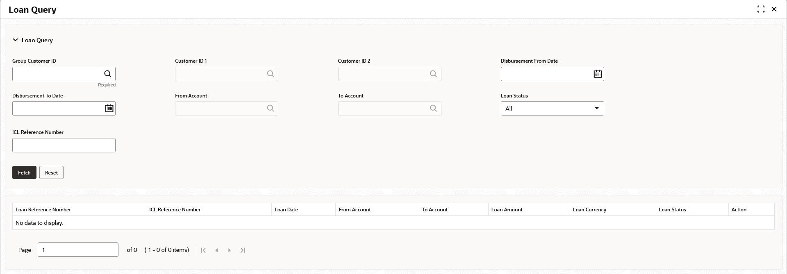Click the From Account search icon

(271, 109)
